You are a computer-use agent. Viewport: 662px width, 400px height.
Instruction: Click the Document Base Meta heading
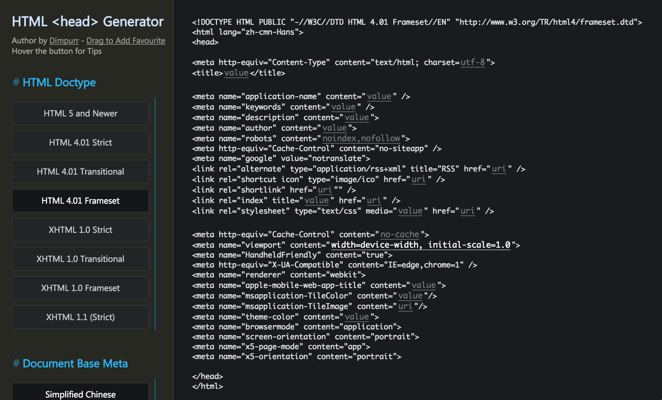75,363
